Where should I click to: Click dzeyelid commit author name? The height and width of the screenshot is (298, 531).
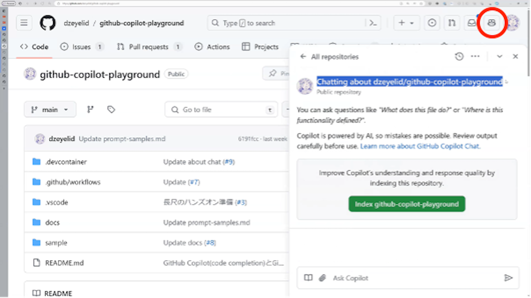tap(62, 139)
